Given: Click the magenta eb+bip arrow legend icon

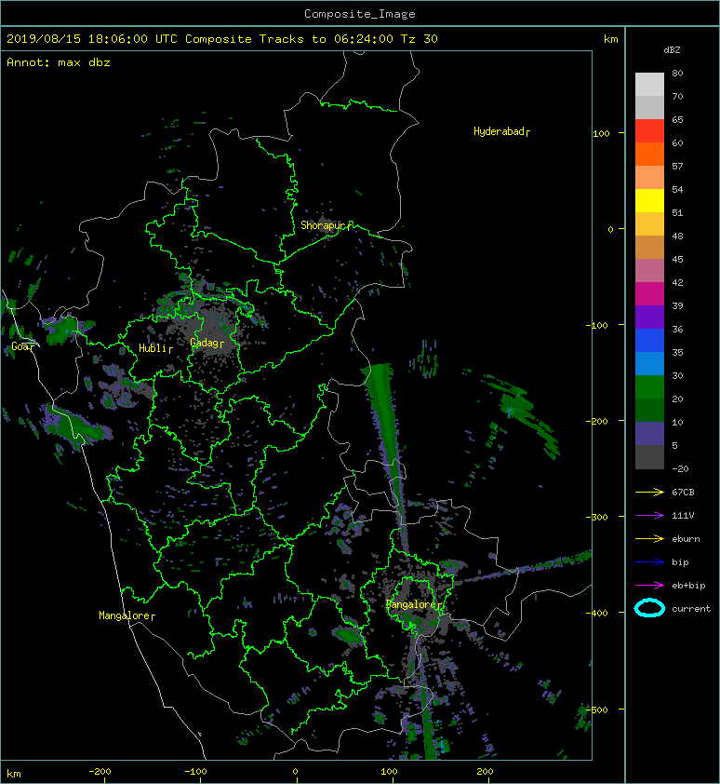Looking at the screenshot, I should pos(649,586).
